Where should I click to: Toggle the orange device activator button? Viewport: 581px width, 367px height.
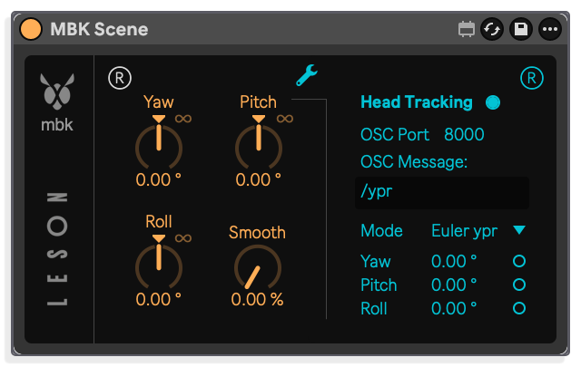pos(31,29)
